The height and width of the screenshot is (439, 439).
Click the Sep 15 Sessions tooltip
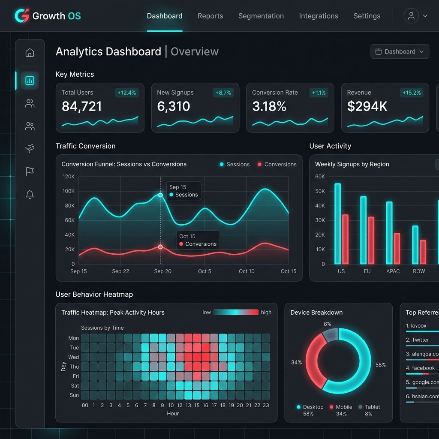pyautogui.click(x=183, y=191)
